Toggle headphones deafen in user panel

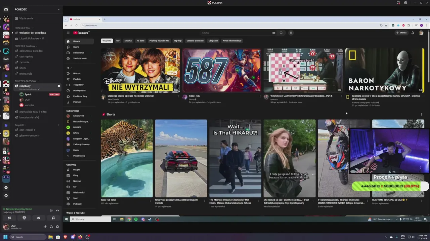click(x=51, y=227)
